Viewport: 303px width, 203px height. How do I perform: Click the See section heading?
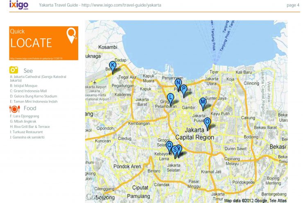(x=28, y=71)
